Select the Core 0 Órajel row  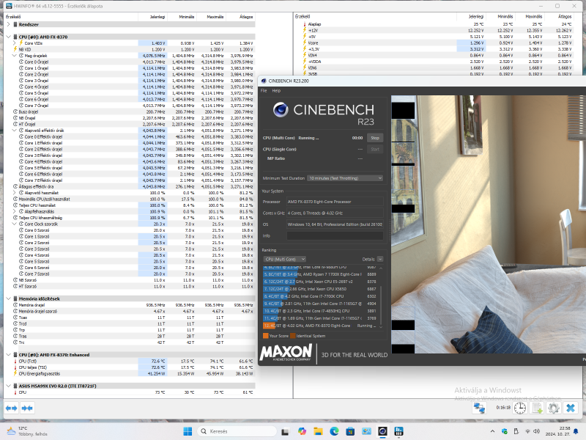[x=130, y=62]
